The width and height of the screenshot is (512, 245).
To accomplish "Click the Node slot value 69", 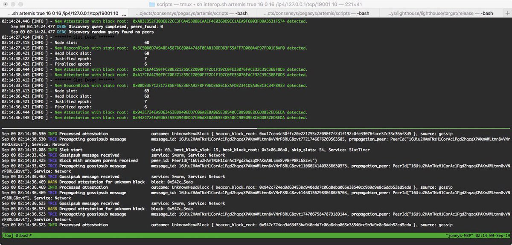I will [x=147, y=91].
